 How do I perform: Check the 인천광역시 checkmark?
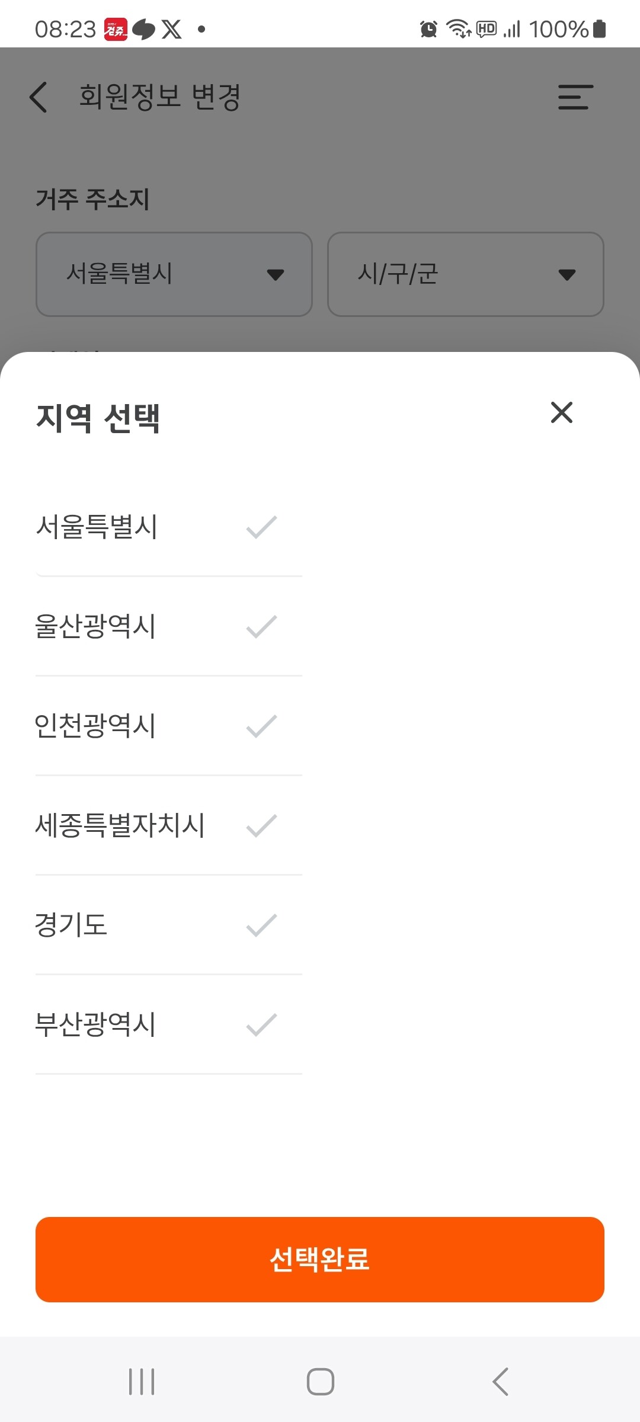click(x=261, y=726)
